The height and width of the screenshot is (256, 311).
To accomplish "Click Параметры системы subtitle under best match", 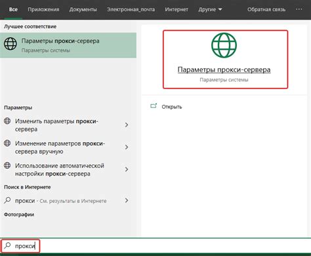I will click(46, 50).
